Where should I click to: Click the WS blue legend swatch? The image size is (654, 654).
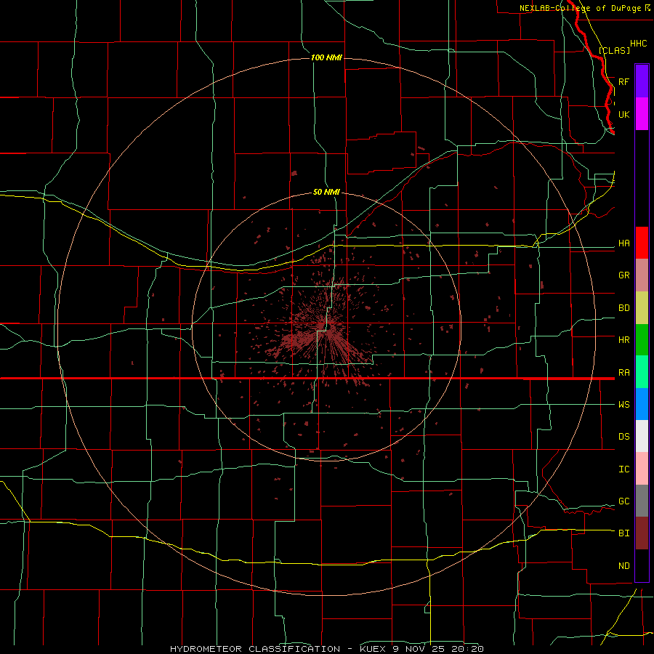pyautogui.click(x=642, y=404)
